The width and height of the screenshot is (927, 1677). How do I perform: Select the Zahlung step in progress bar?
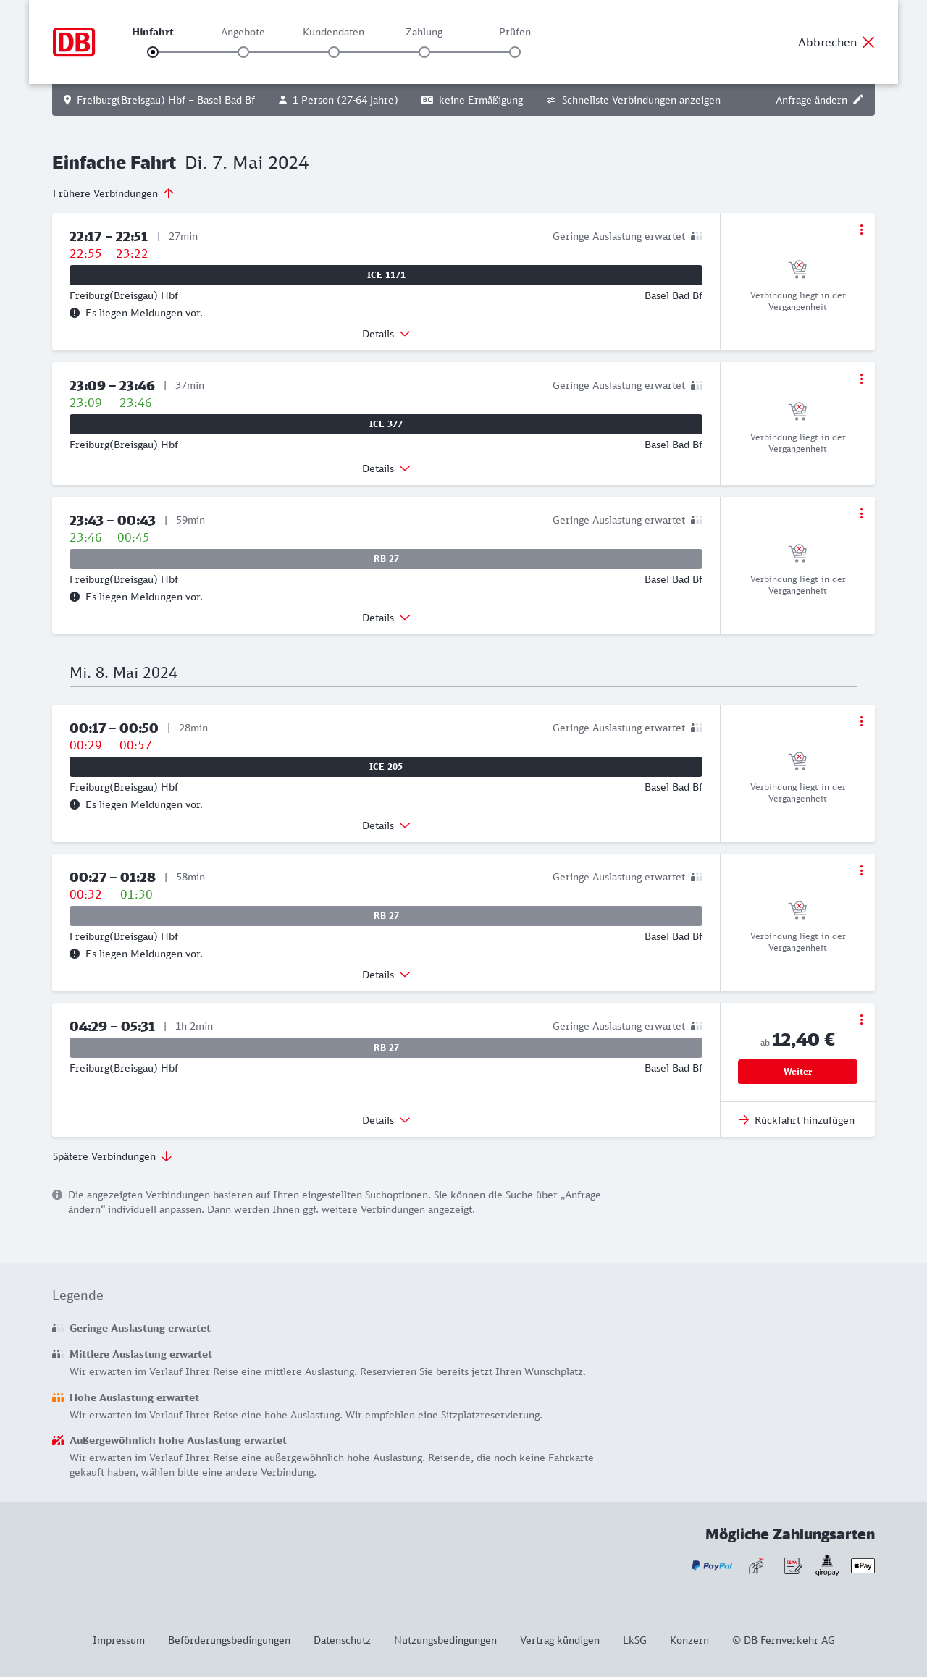point(424,52)
